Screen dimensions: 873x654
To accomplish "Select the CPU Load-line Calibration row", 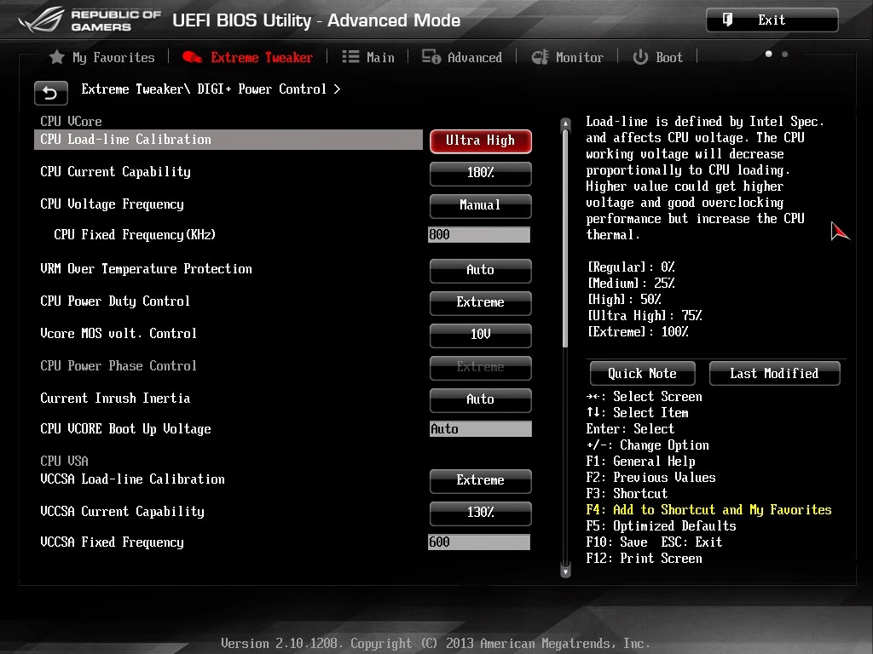I will click(228, 140).
